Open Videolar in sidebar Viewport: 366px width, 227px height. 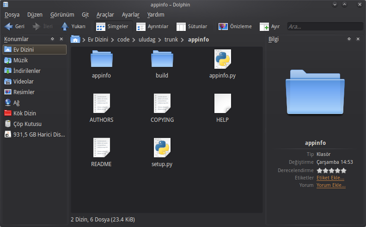coord(35,82)
